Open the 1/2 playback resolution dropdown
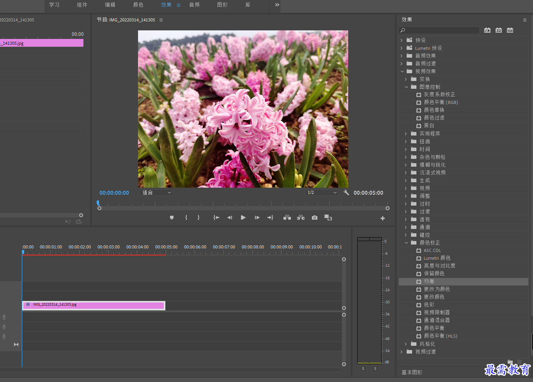The height and width of the screenshot is (382, 533). coord(322,193)
